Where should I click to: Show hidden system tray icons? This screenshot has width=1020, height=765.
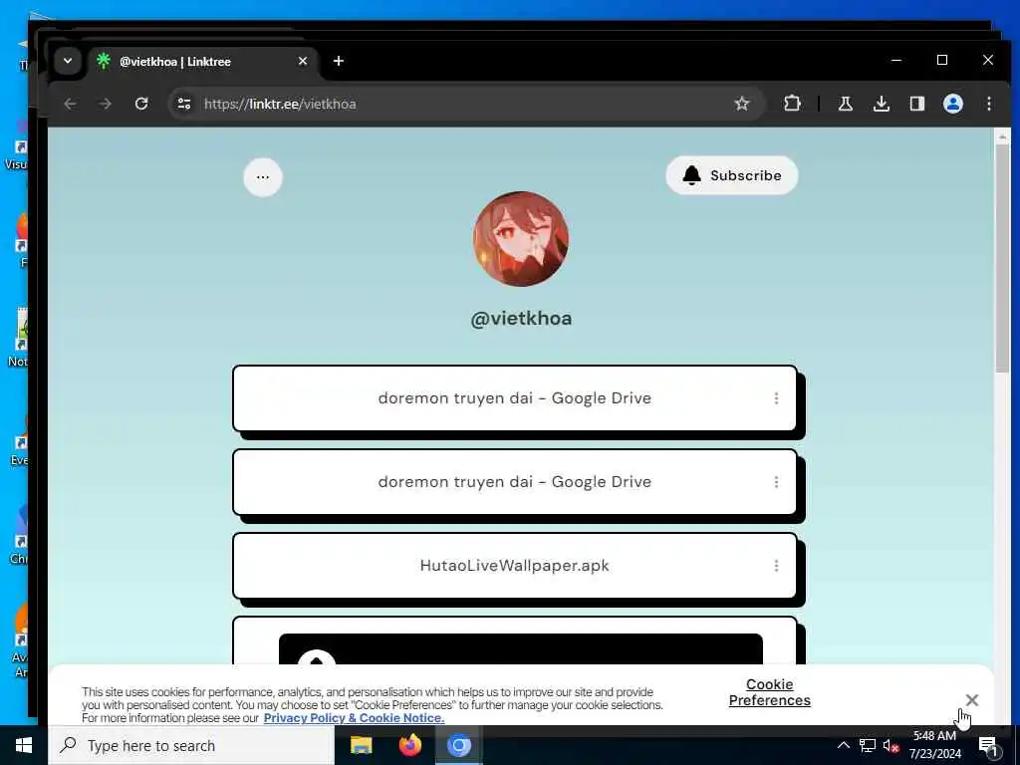[843, 745]
